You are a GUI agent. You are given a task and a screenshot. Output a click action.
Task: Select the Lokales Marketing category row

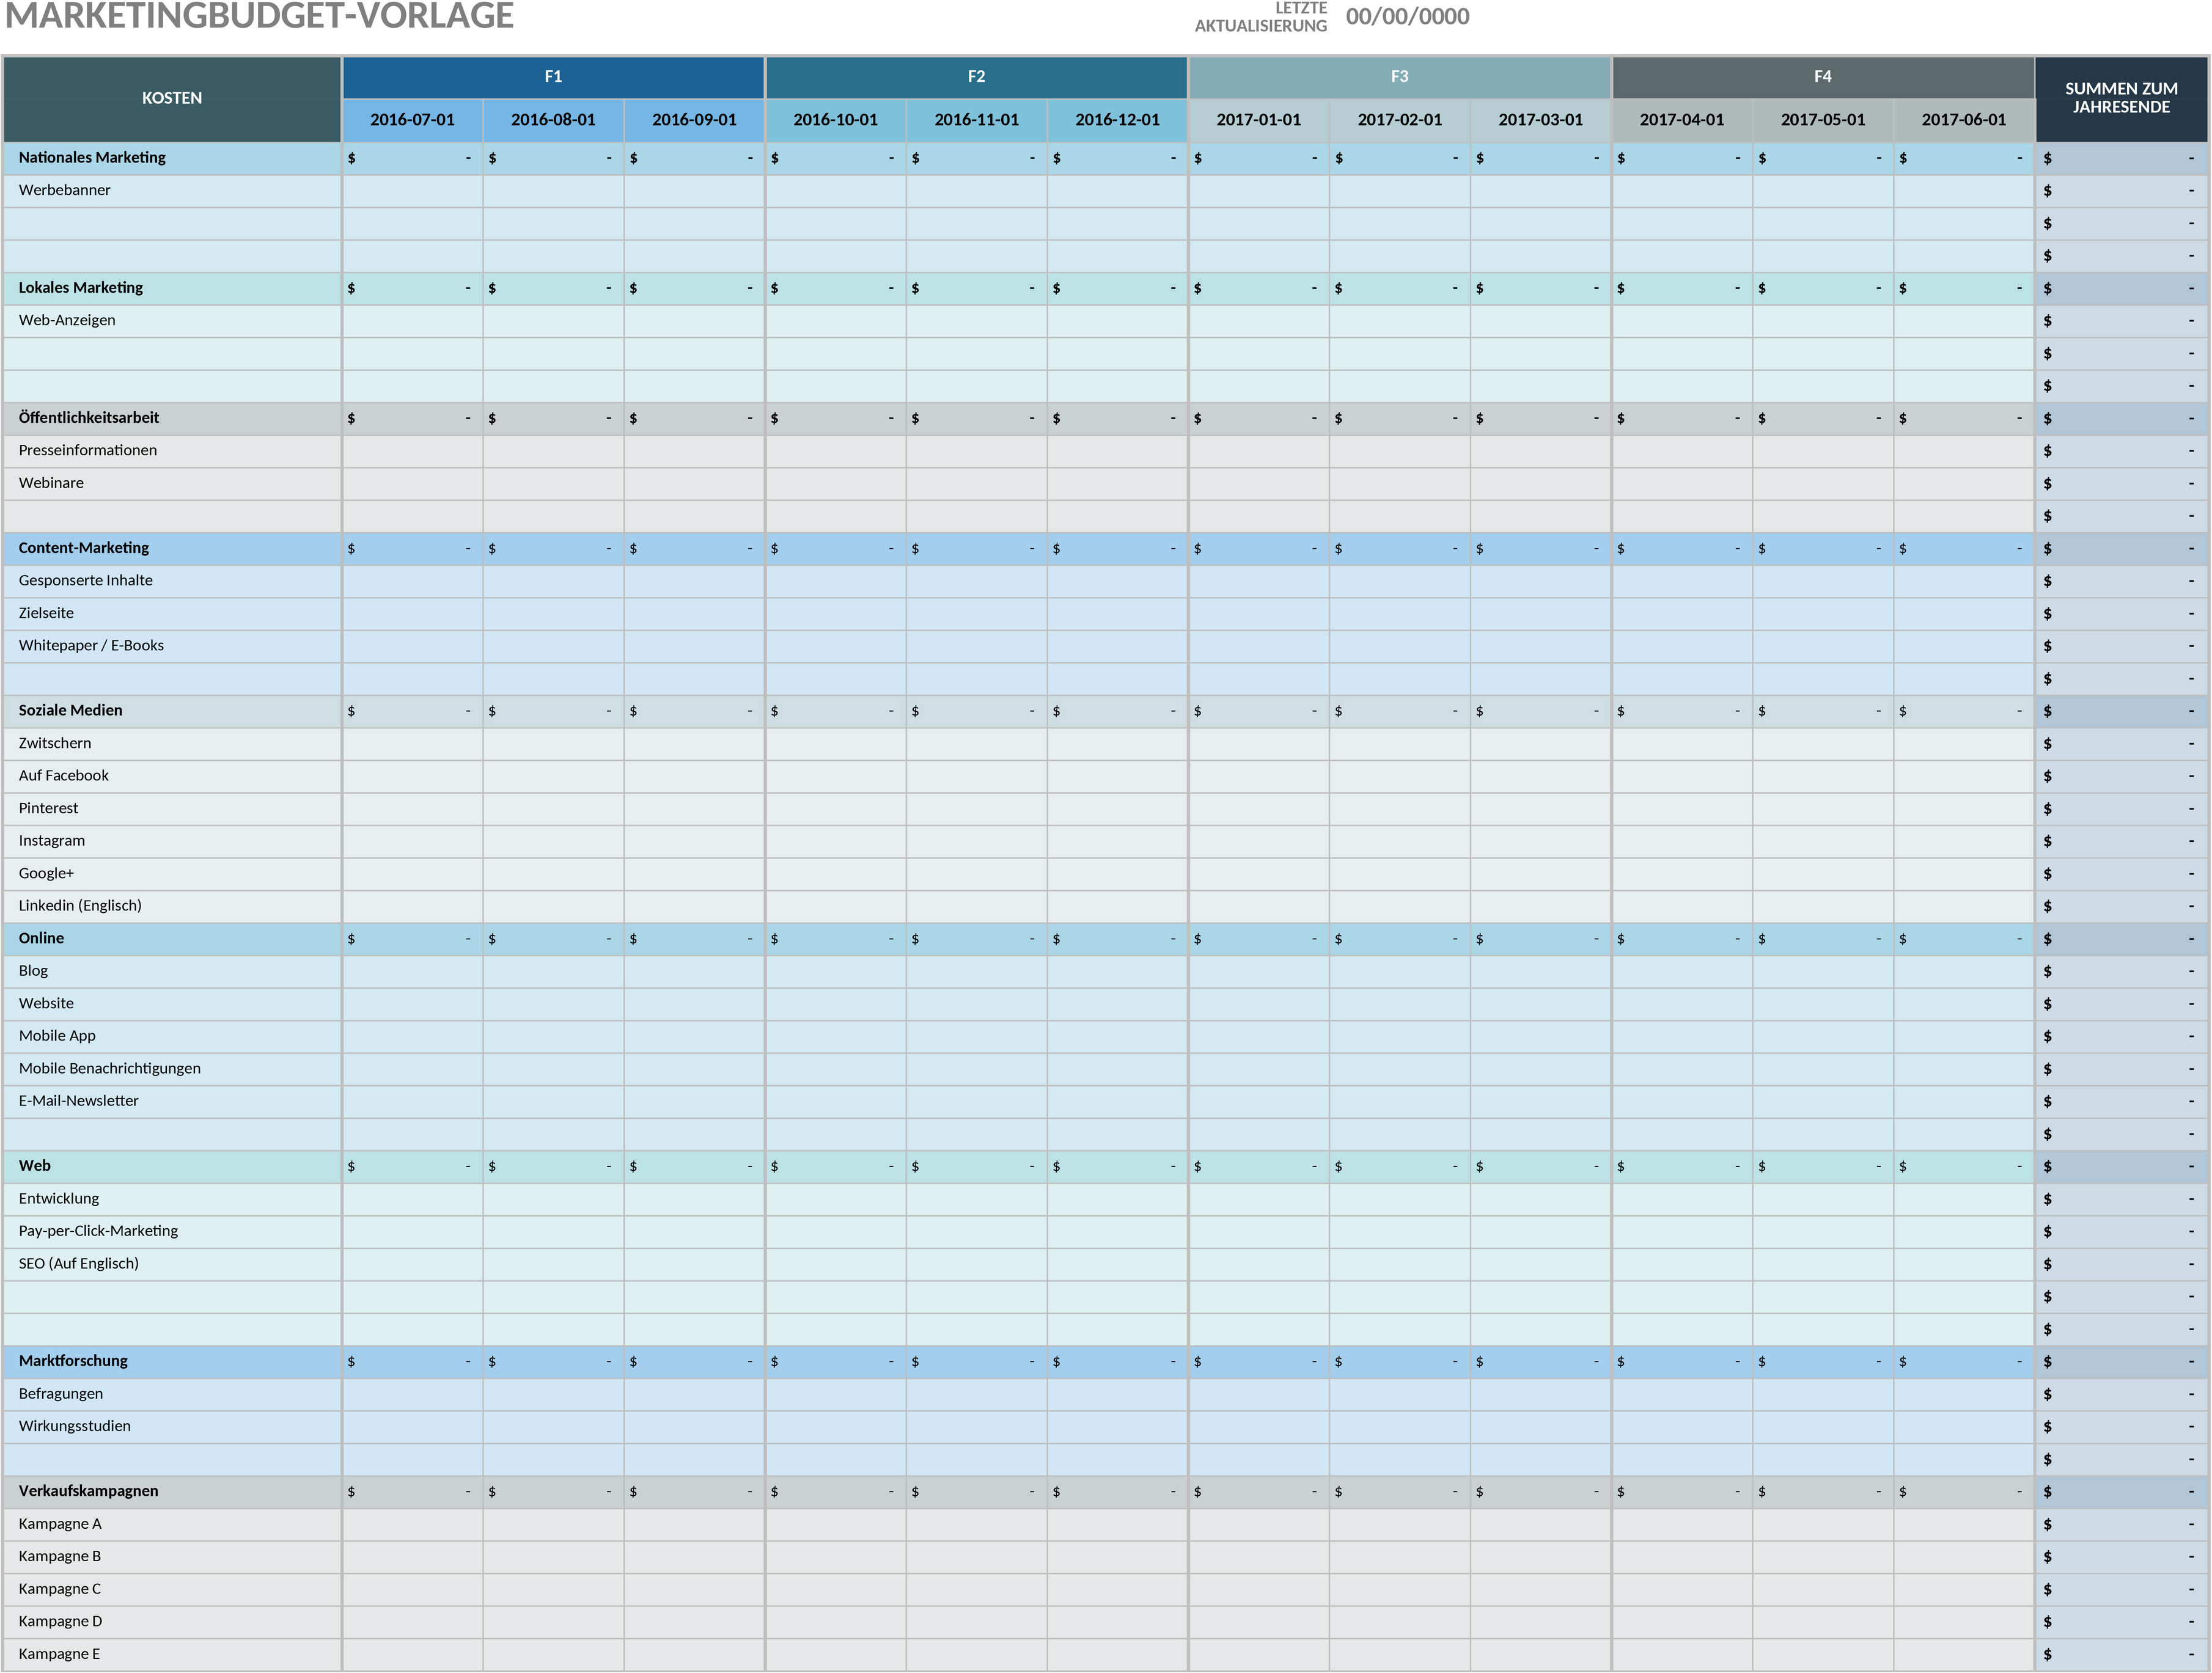tap(1105, 288)
